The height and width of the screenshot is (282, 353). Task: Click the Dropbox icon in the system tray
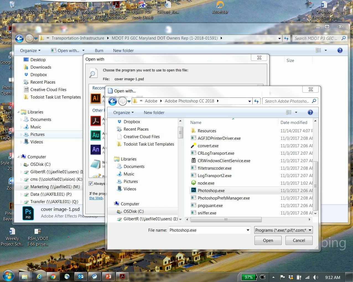pyautogui.click(x=291, y=277)
